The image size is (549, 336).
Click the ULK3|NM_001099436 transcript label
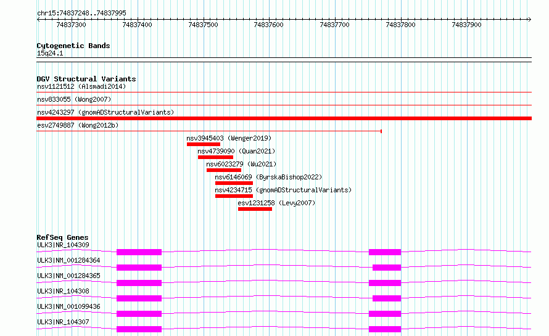pyautogui.click(x=68, y=306)
